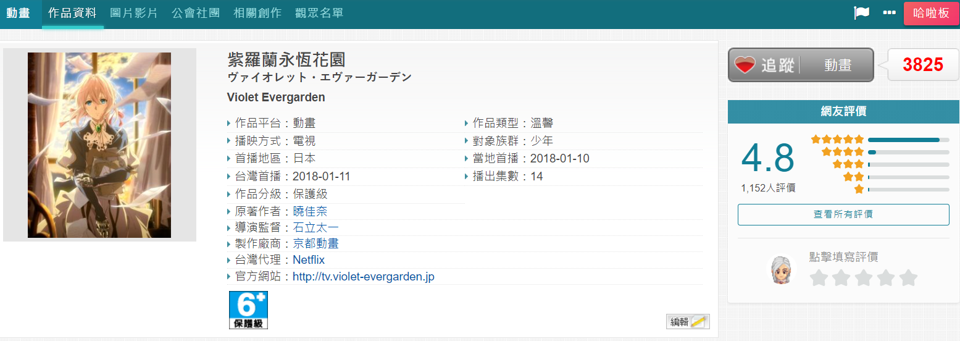960x341 pixels.
Task: Click the heart icon on the 追蹤 button
Action: (x=745, y=65)
